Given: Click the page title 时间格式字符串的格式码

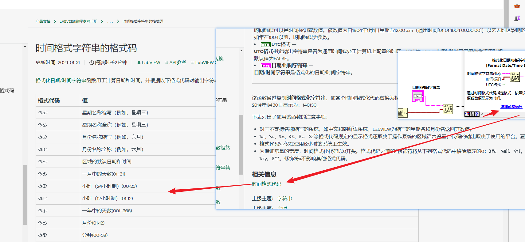Looking at the screenshot, I should (x=86, y=48).
